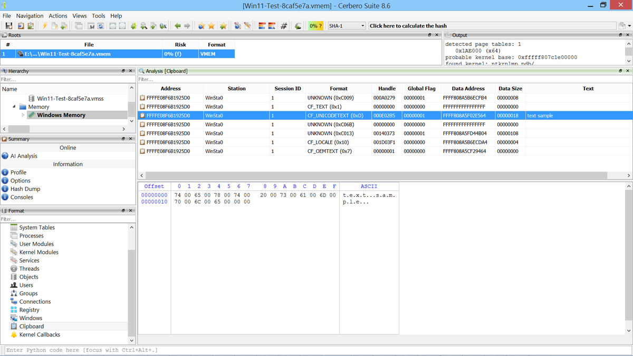The image size is (633, 356).
Task: Click the blank document toolbar icon
Action: (x=54, y=26)
